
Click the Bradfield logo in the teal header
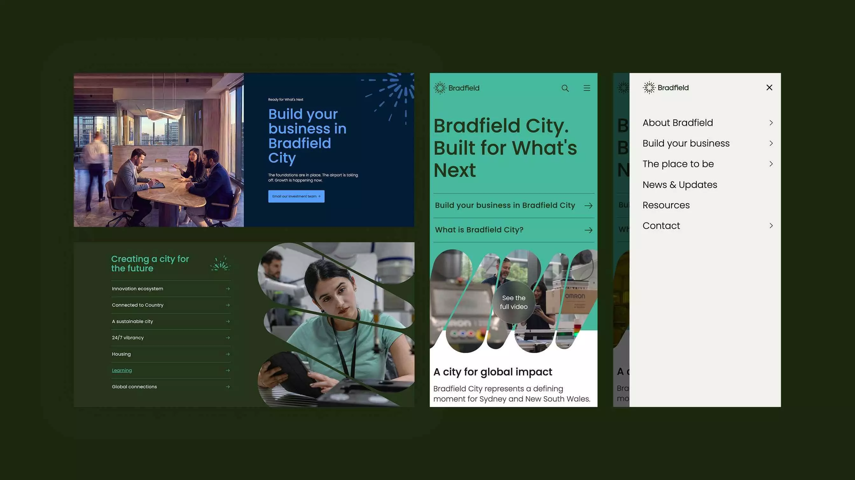point(456,88)
